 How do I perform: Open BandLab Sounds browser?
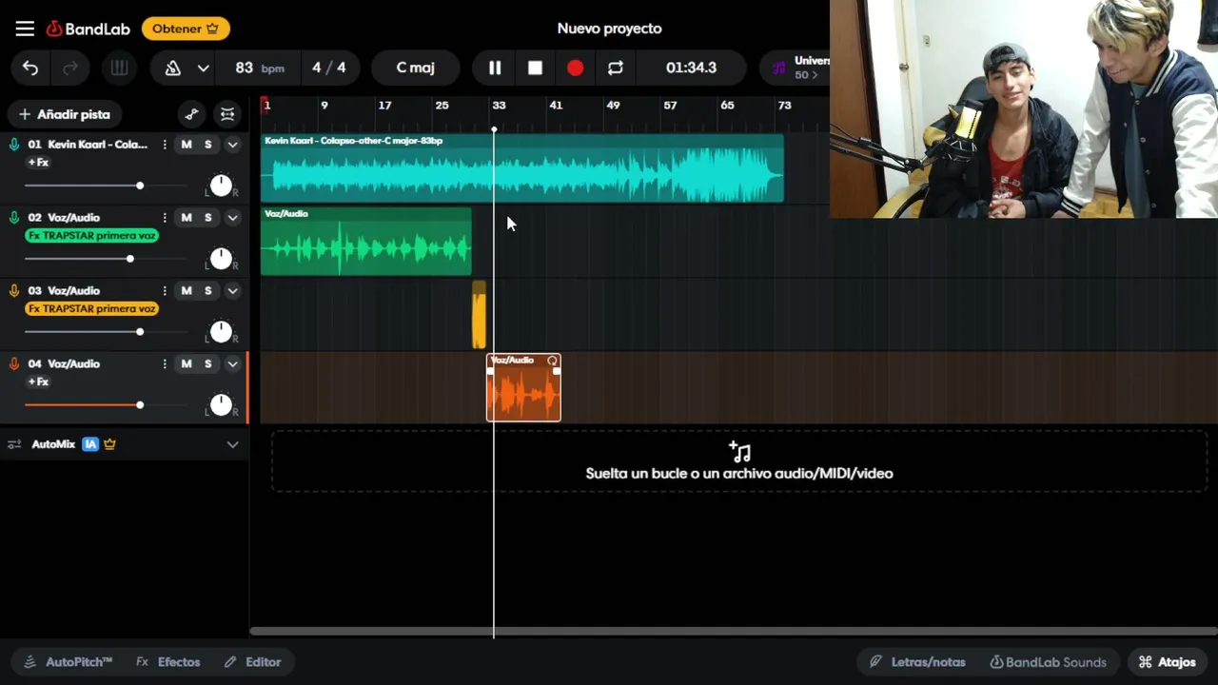point(1048,662)
